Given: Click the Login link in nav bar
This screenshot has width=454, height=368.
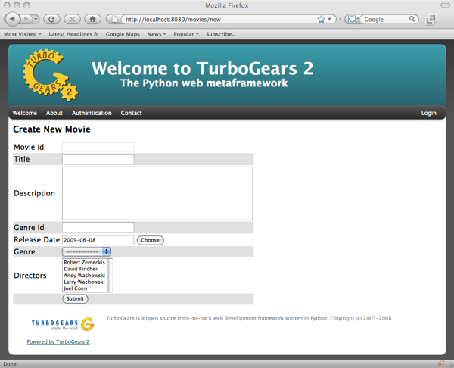Looking at the screenshot, I should pyautogui.click(x=428, y=113).
